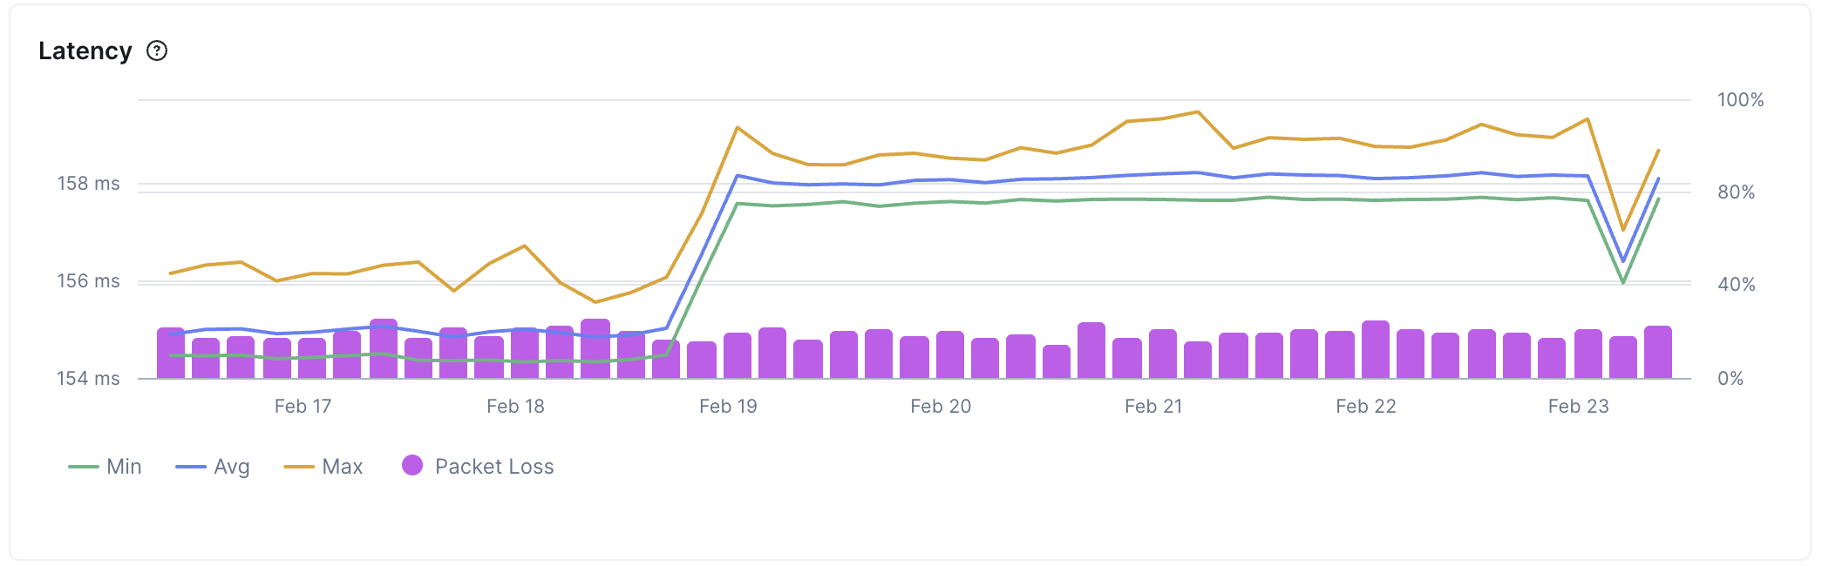This screenshot has height=566, width=1822.
Task: Open the Latency help question-mark icon
Action: 157,51
